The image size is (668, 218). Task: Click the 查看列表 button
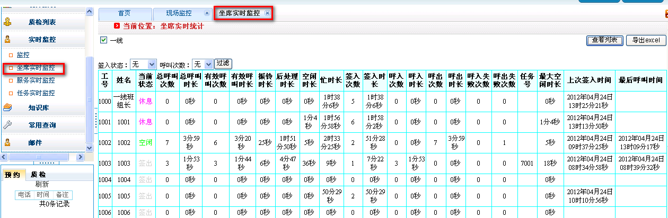tap(605, 40)
